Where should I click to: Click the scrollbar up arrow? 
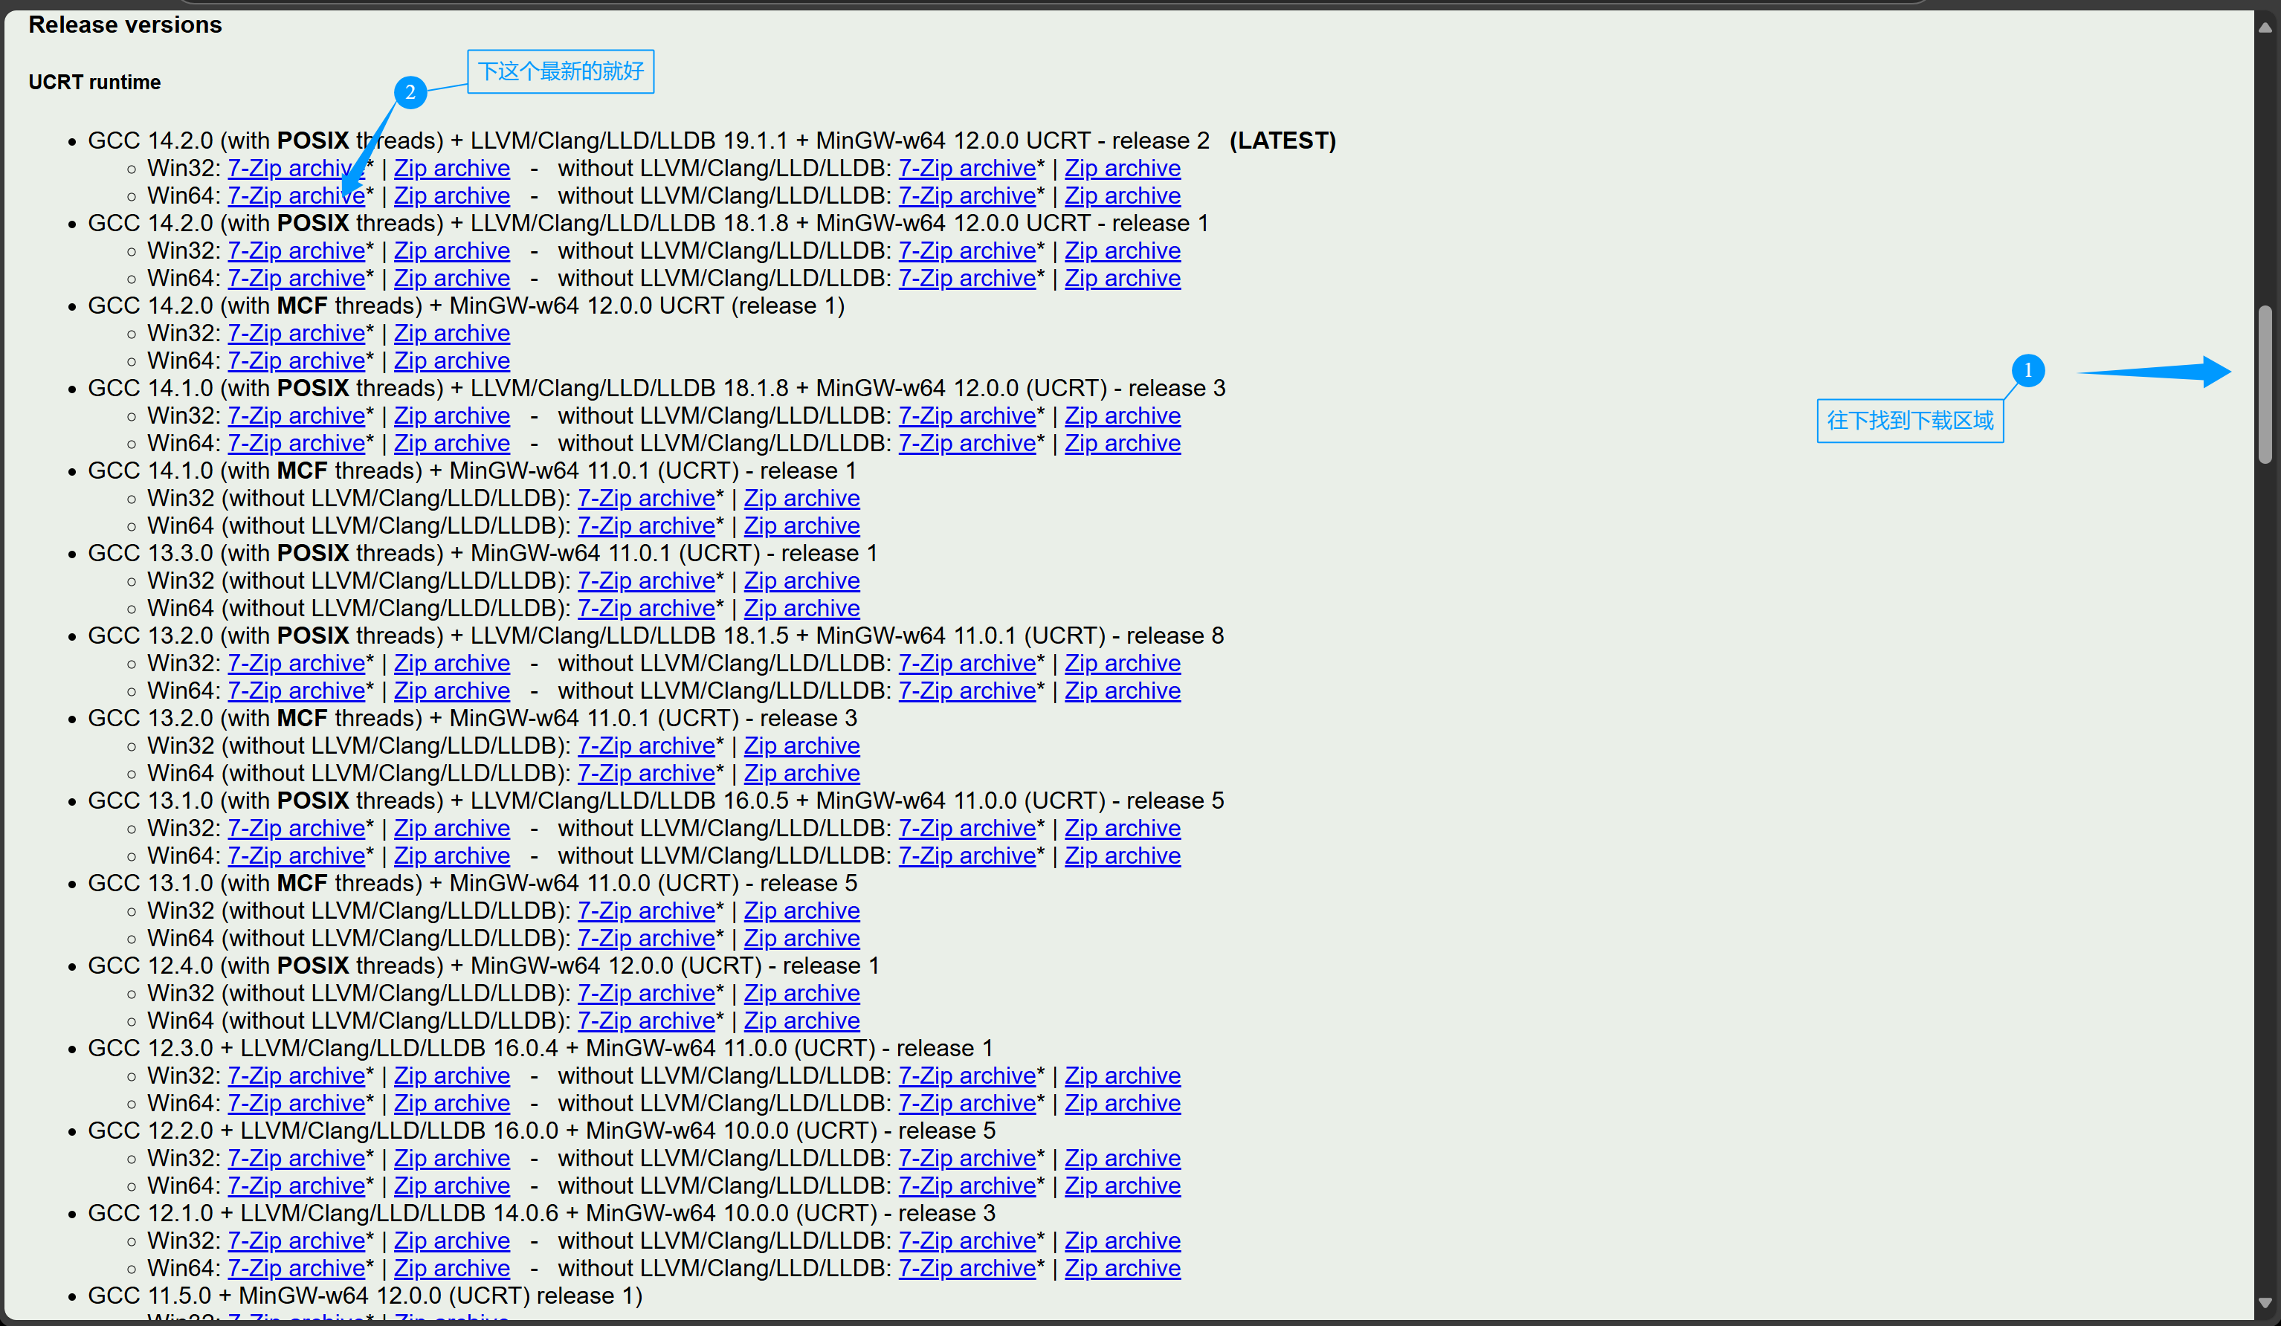point(2265,28)
